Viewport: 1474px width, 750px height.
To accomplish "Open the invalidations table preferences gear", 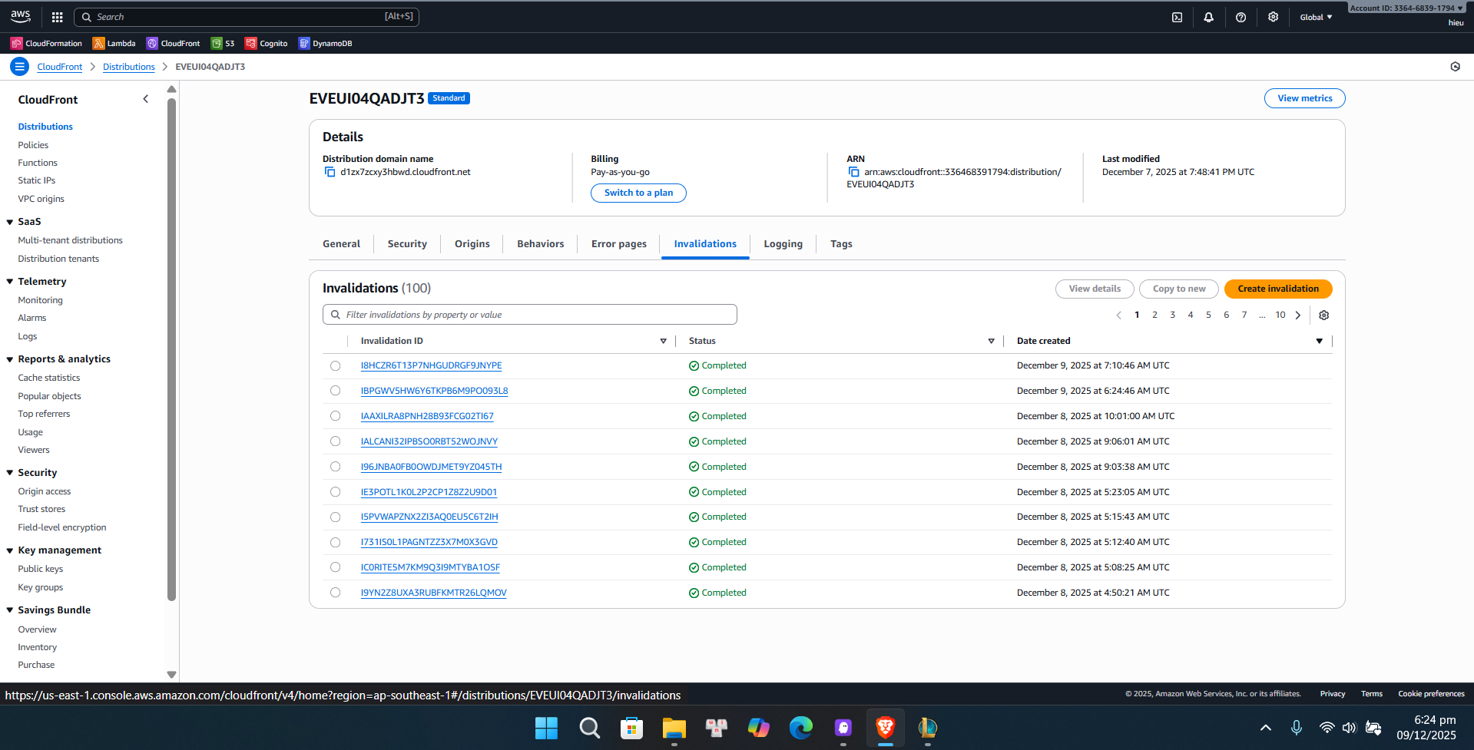I will (1323, 315).
